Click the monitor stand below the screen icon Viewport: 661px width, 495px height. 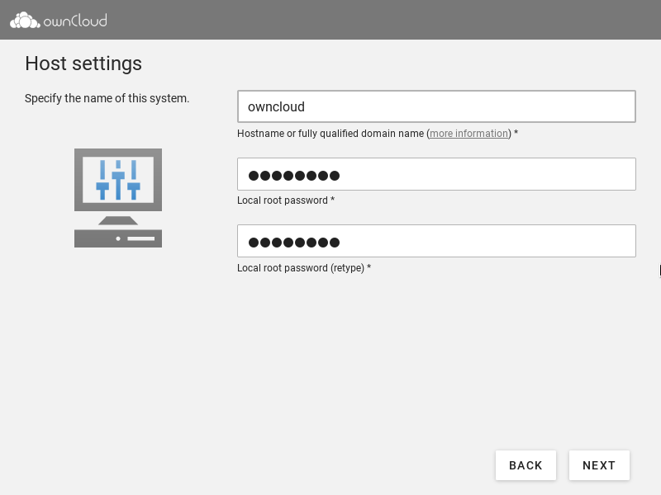[x=118, y=220]
